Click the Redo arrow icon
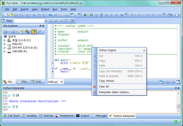The image size is (183, 126). click(x=55, y=15)
